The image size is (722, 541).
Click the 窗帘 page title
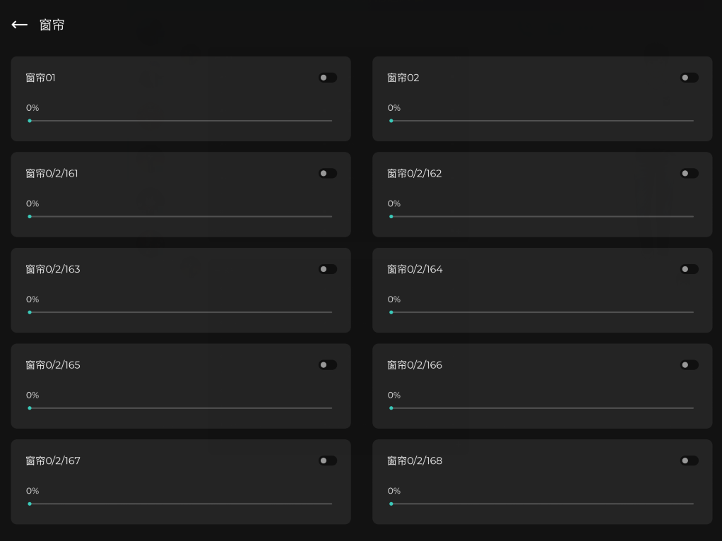coord(52,25)
